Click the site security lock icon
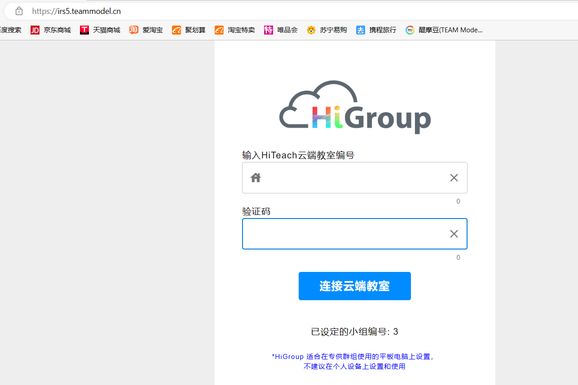 (x=19, y=11)
